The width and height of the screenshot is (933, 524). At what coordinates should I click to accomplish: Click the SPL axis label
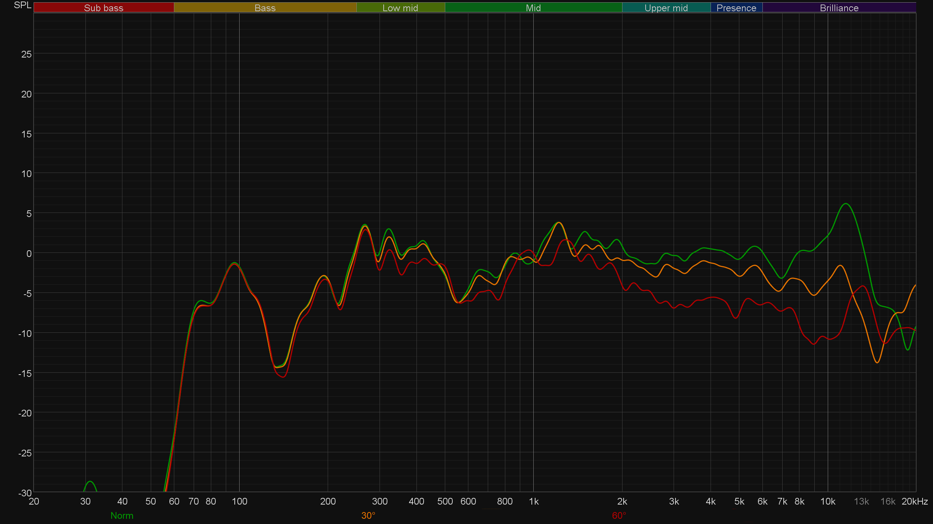[22, 5]
